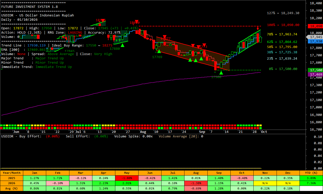This screenshot has height=194, width=323.
Task: Click the '23% = 17,639.24' Fibonacci label
Action: click(x=282, y=59)
